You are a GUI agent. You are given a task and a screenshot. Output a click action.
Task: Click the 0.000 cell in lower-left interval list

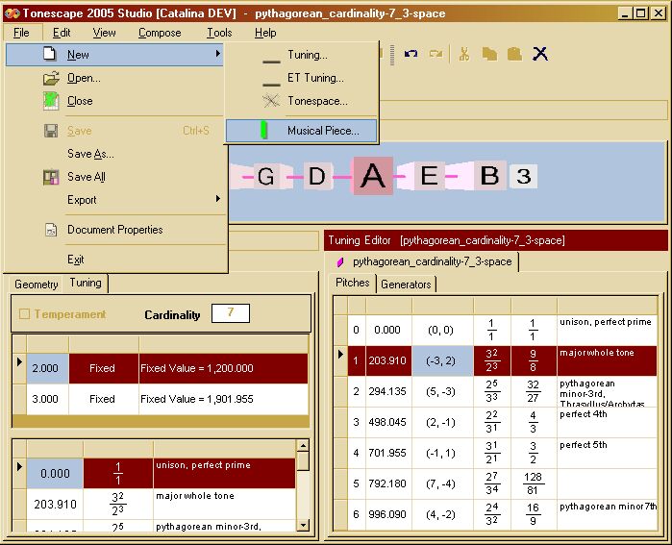pos(55,474)
